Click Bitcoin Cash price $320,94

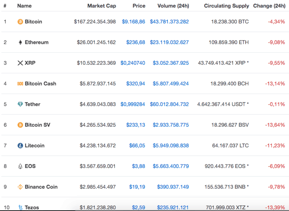tap(136, 84)
